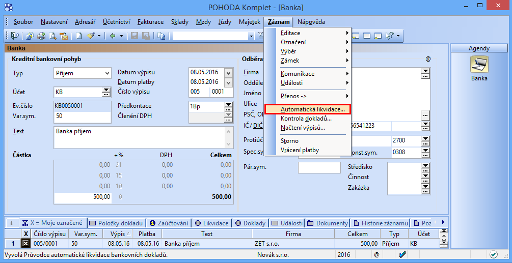Image resolution: width=512 pixels, height=263 pixels.
Task: Switch to the Historie záznamu tab
Action: (381, 223)
